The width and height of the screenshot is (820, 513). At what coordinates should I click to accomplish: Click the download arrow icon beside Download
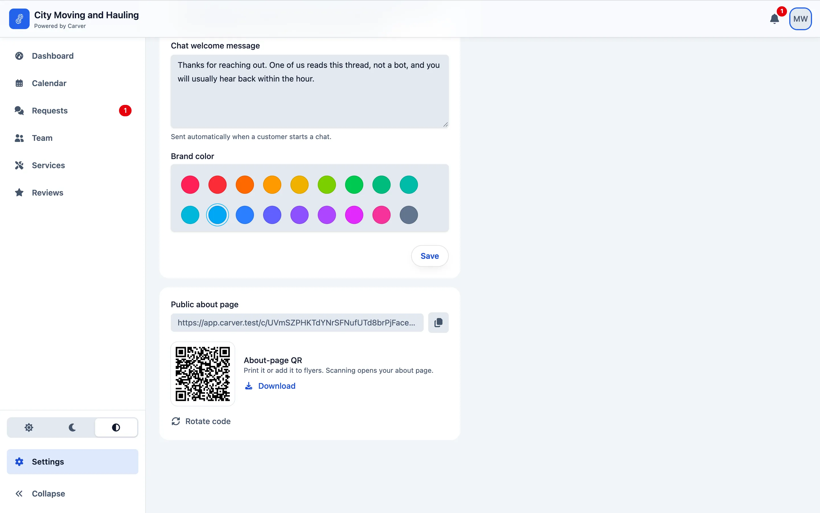249,386
